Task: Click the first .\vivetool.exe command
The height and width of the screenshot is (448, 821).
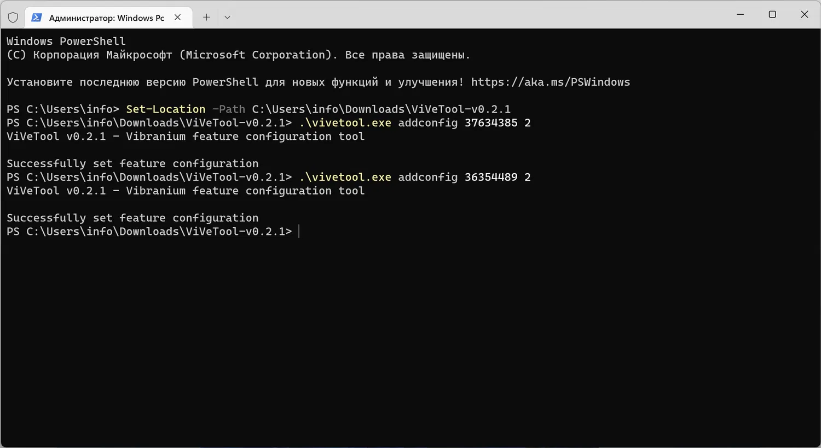Action: [x=345, y=123]
